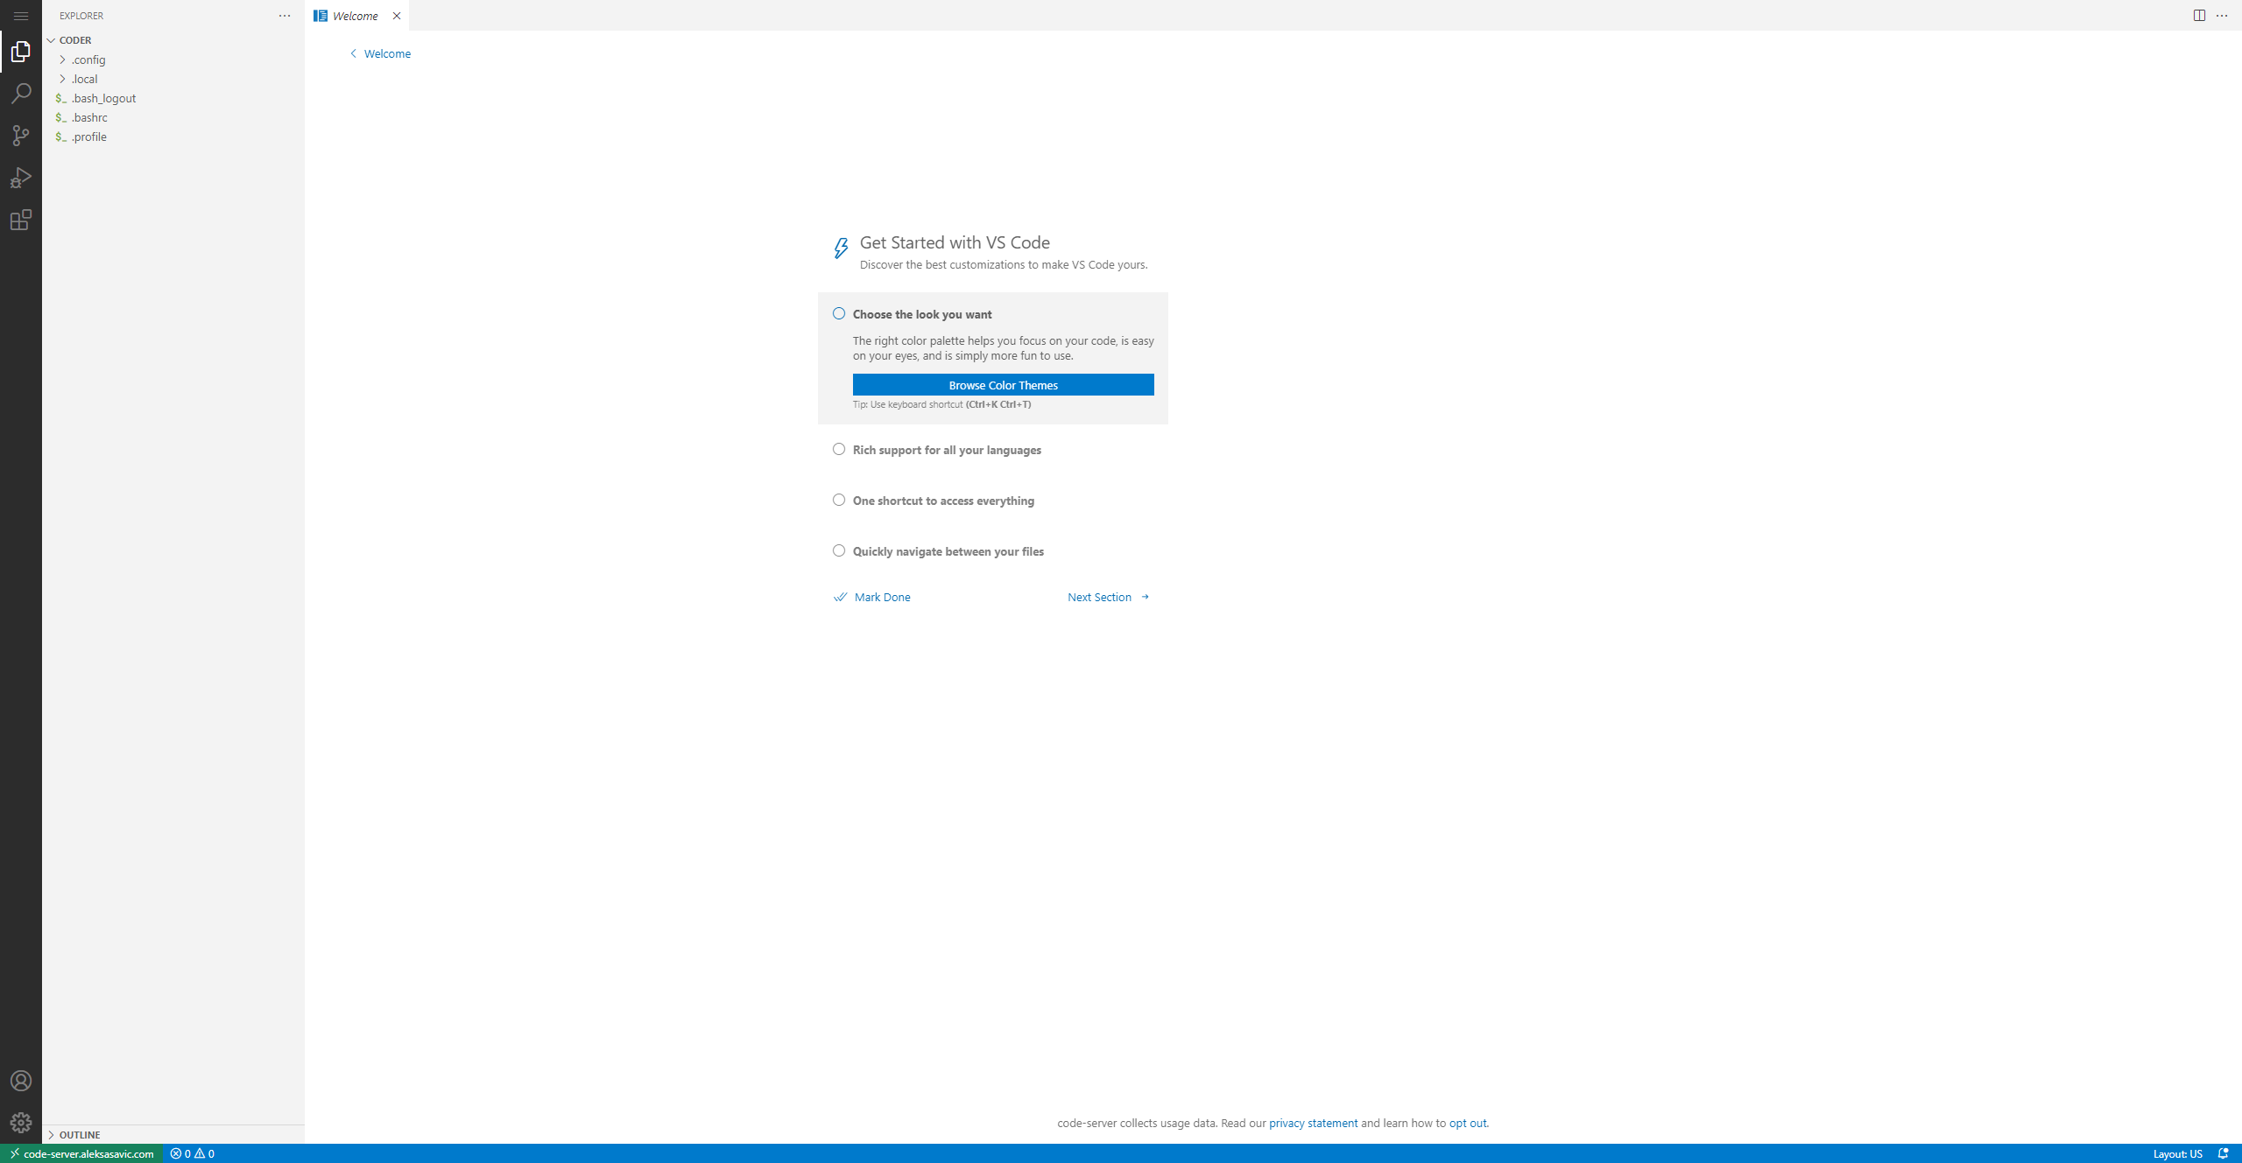2242x1163 pixels.
Task: Click the split editor layout icon
Action: [2199, 15]
